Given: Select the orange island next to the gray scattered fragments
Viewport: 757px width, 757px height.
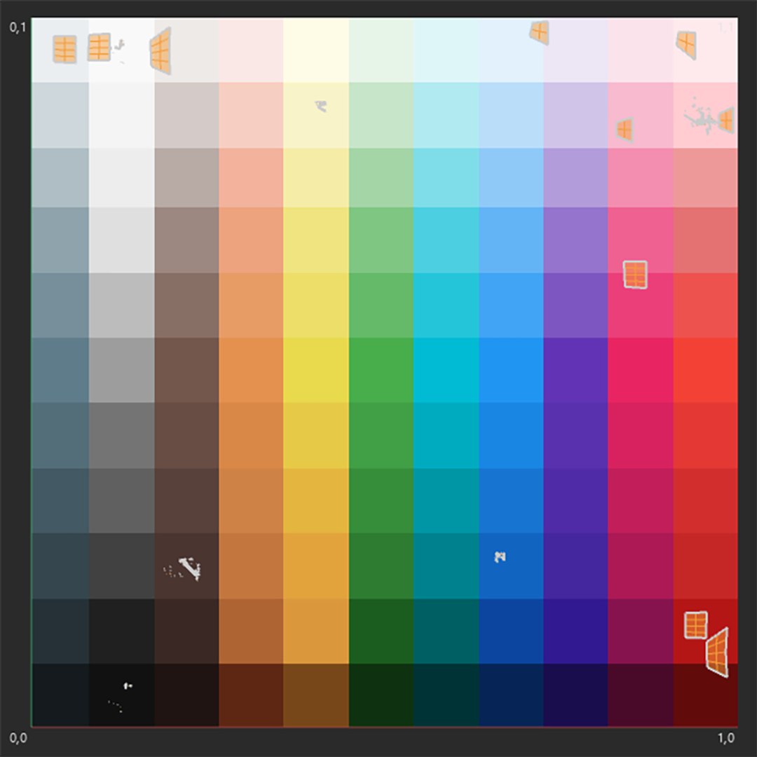Looking at the screenshot, I should click(x=726, y=121).
